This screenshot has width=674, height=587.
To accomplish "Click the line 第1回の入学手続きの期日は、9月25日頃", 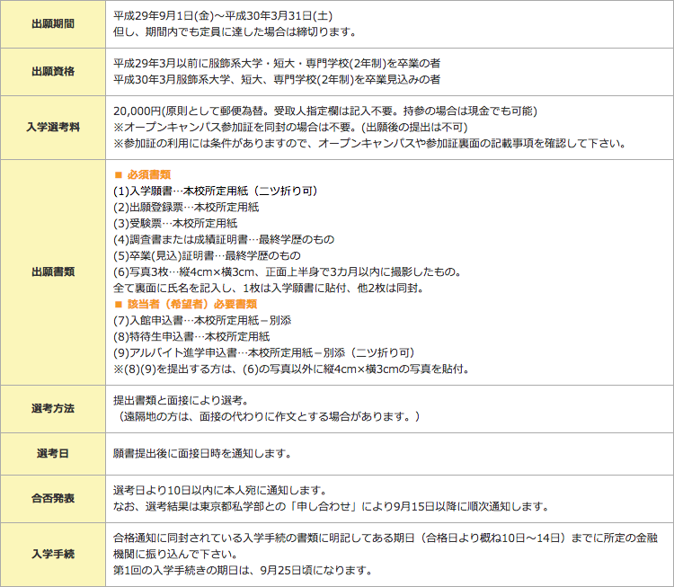I will click(243, 571).
